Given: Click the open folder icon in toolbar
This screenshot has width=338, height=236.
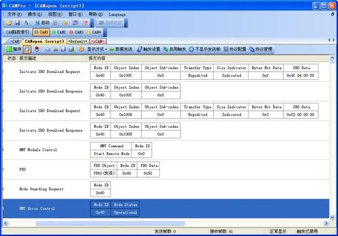Looking at the screenshot, I should (9, 23).
